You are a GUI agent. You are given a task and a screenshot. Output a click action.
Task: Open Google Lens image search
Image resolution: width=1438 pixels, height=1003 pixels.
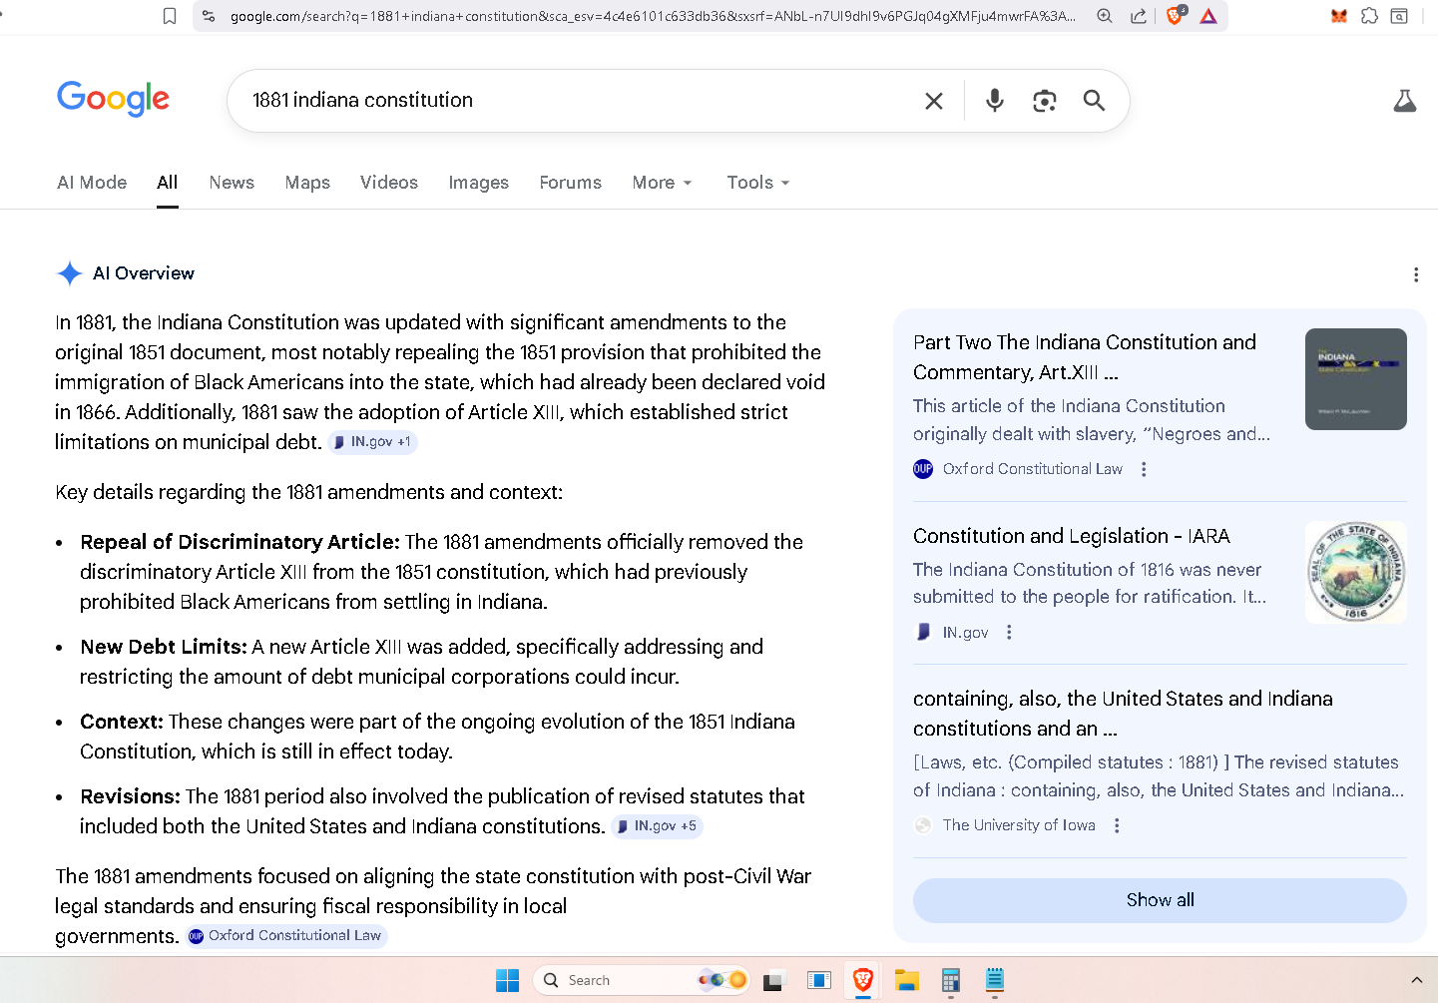click(1044, 101)
